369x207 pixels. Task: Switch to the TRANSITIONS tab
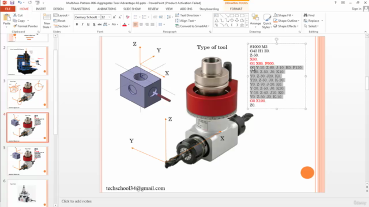click(x=81, y=9)
